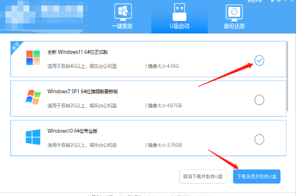Select the U盘启动 USB drive icon
The height and width of the screenshot is (196, 296).
(x=179, y=12)
